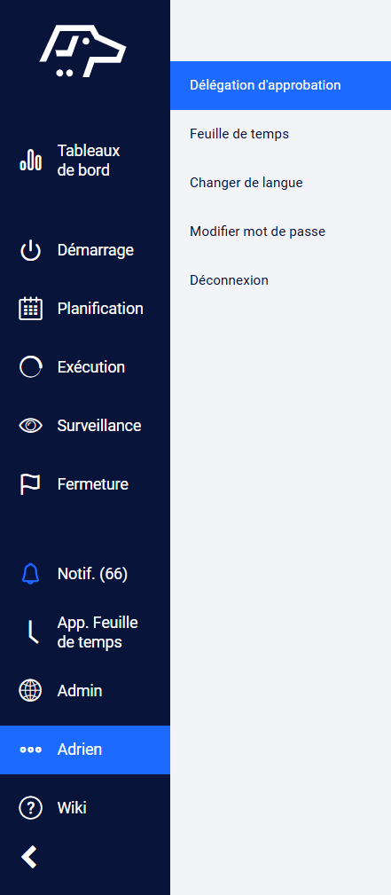This screenshot has width=391, height=895.
Task: Click the power icon for Démarrage
Action: pos(31,250)
